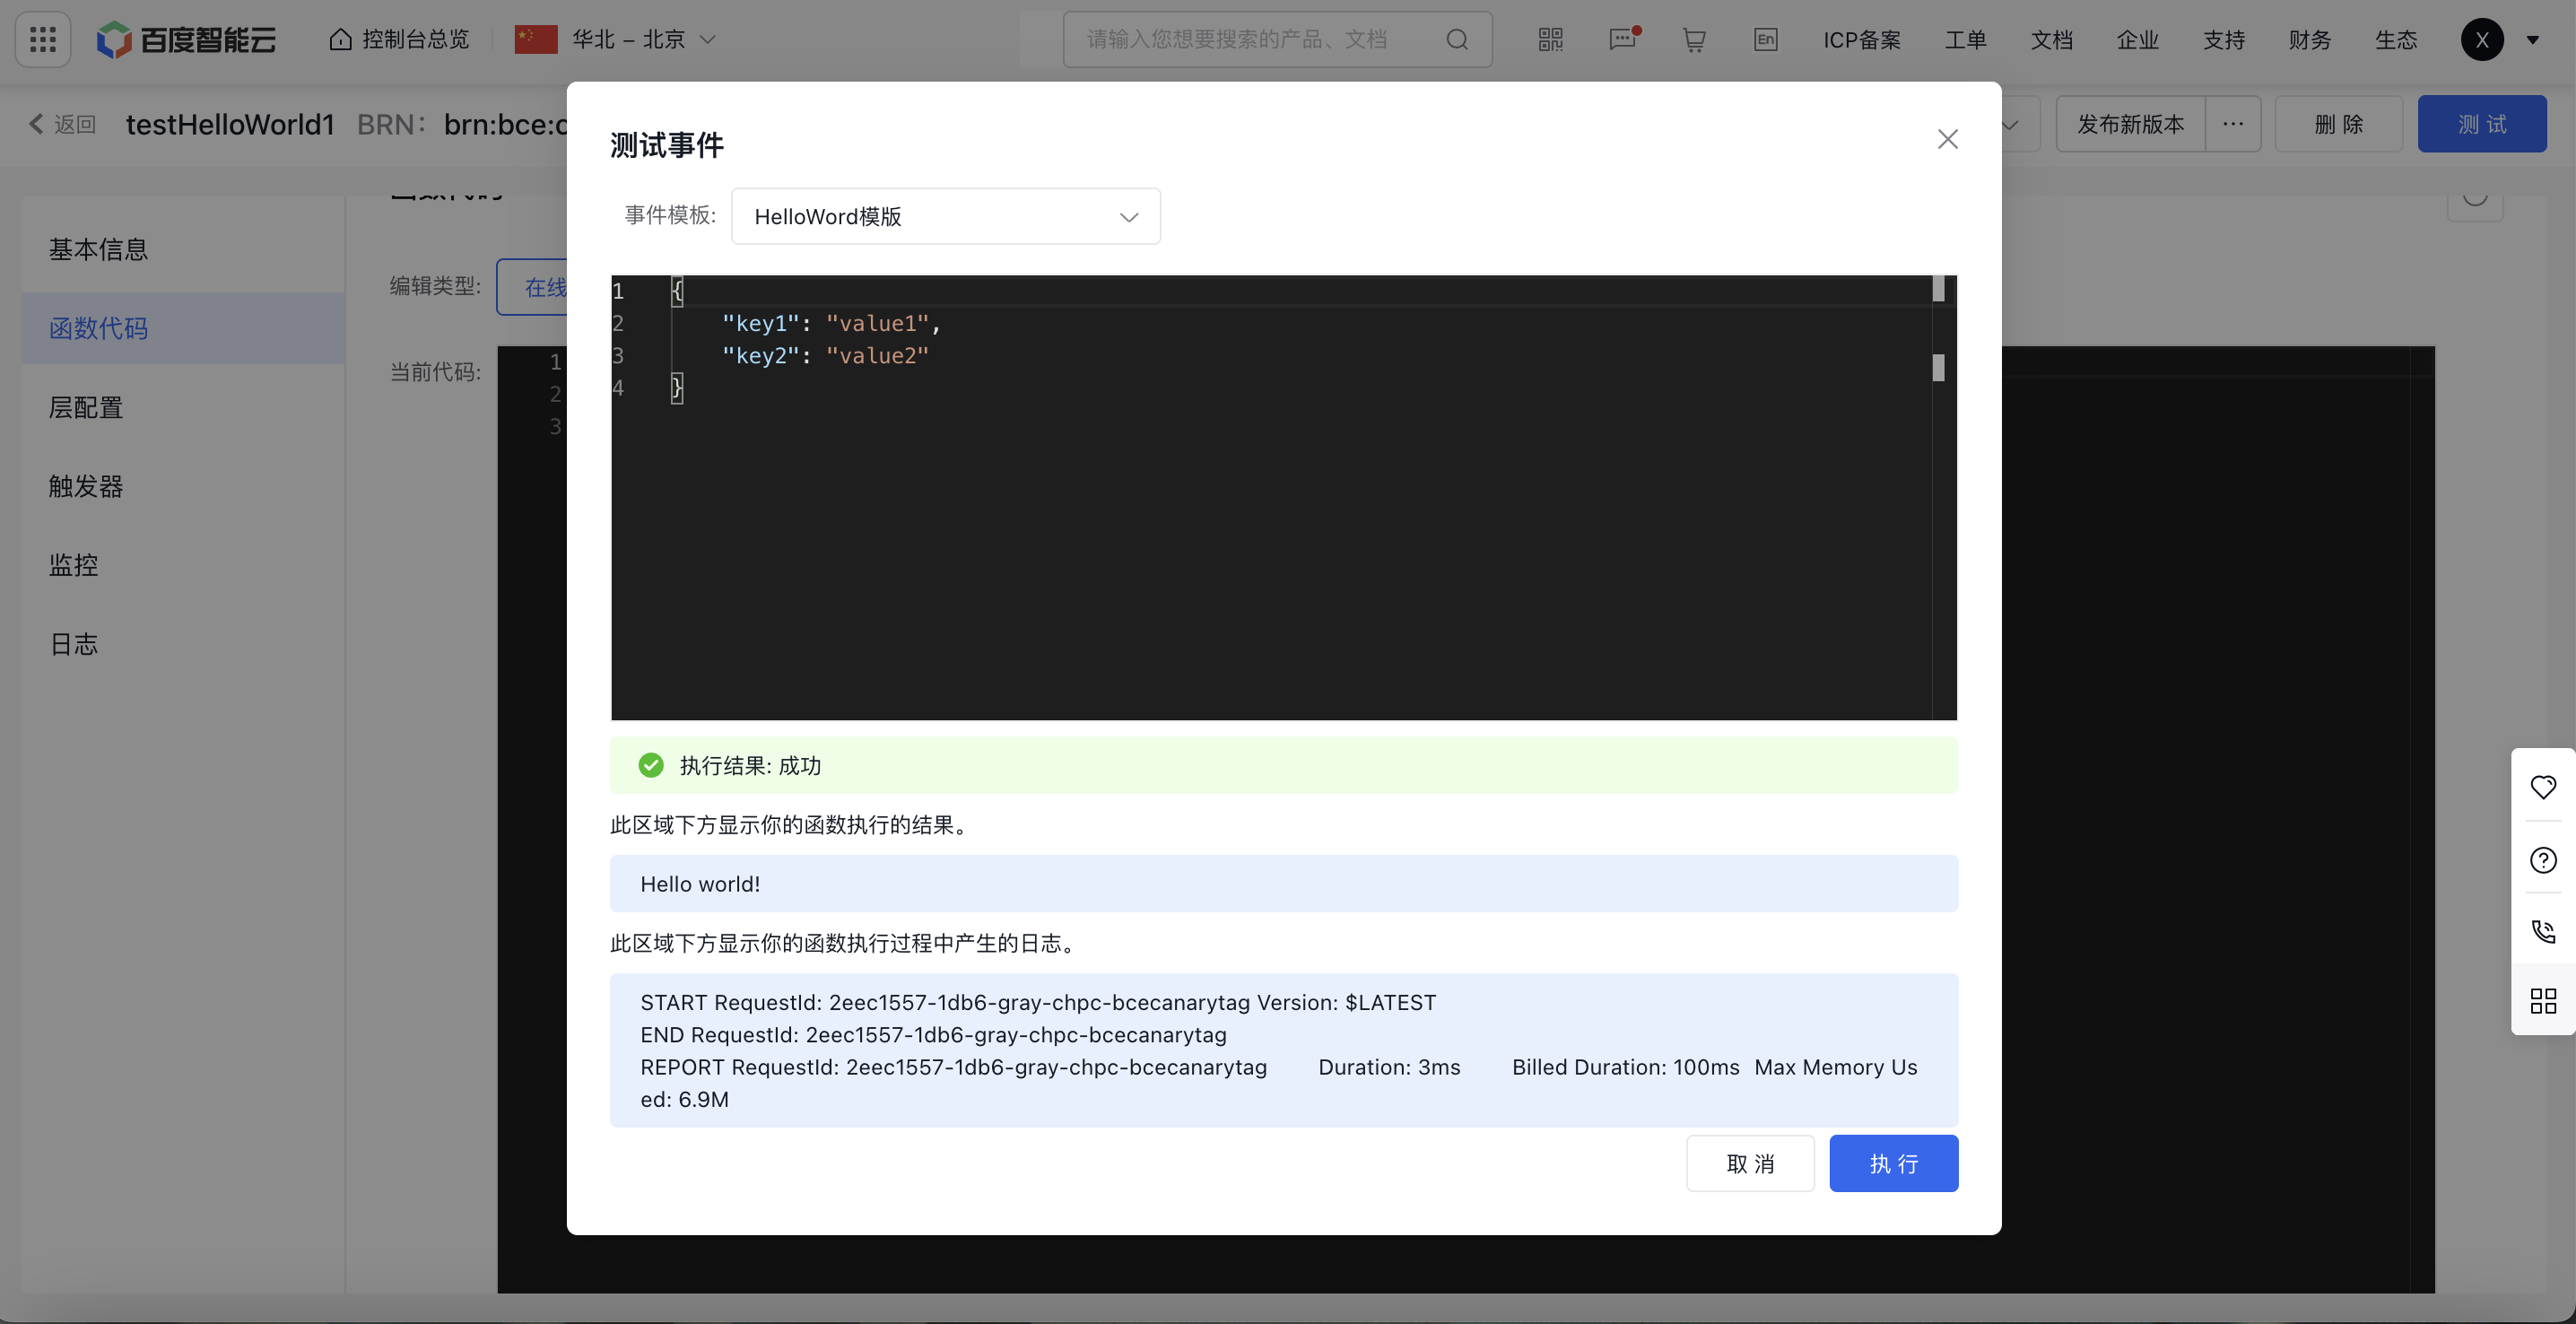Open the 财务 menu

click(2309, 39)
